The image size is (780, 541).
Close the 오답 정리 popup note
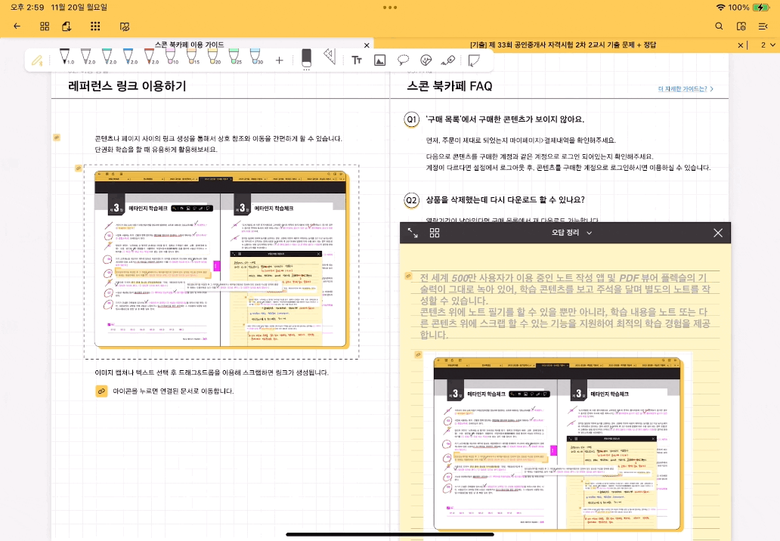(718, 233)
